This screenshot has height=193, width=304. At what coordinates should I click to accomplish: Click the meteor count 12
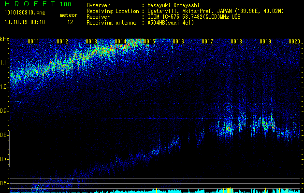[x=70, y=22]
